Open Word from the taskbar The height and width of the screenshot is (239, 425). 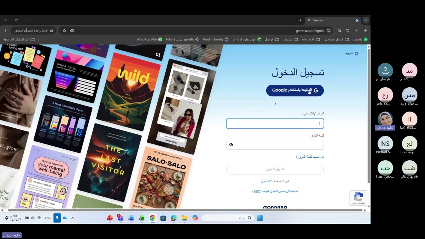[x=131, y=218]
